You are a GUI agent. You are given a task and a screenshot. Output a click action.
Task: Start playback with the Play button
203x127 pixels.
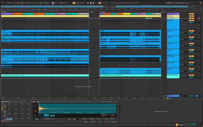tap(88, 3)
